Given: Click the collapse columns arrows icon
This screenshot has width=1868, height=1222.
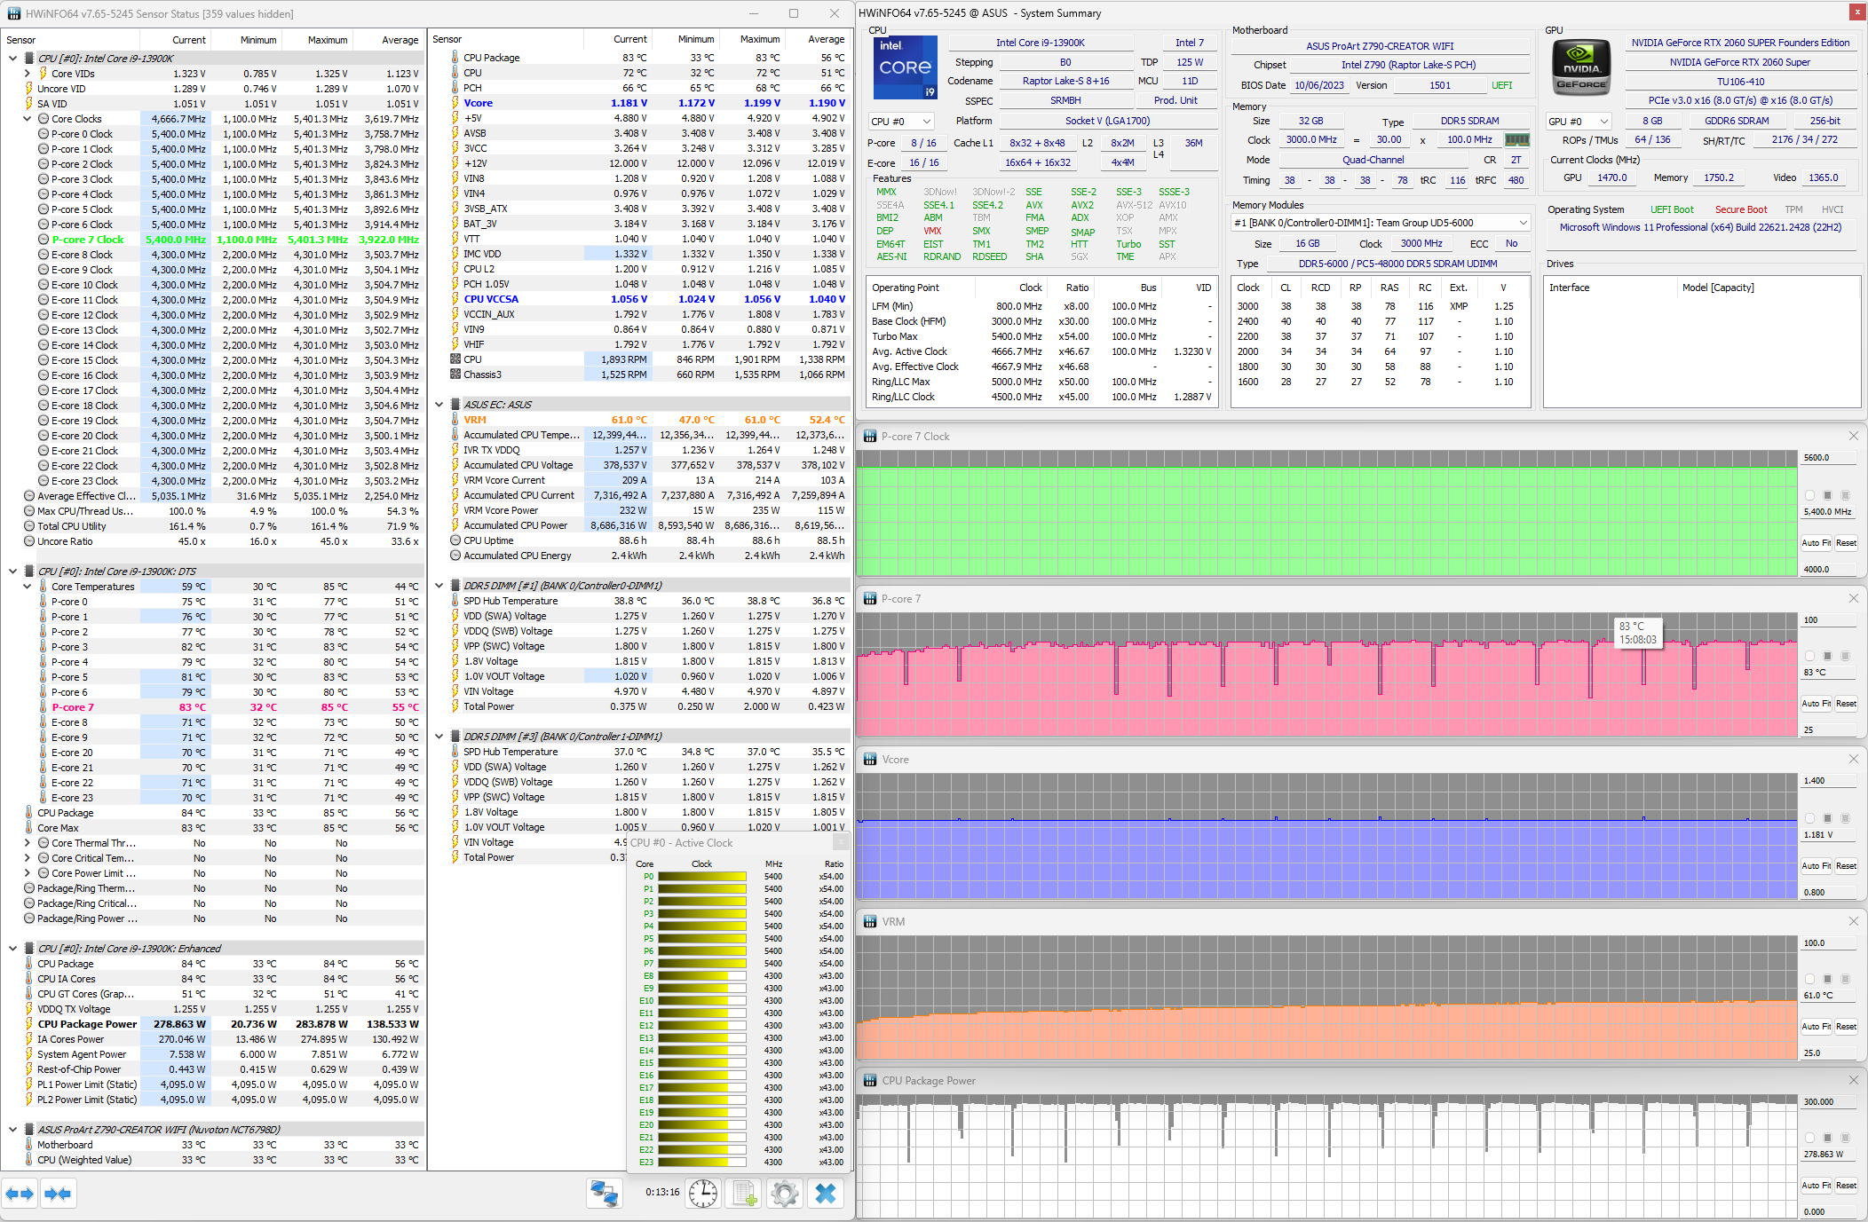Looking at the screenshot, I should [58, 1194].
